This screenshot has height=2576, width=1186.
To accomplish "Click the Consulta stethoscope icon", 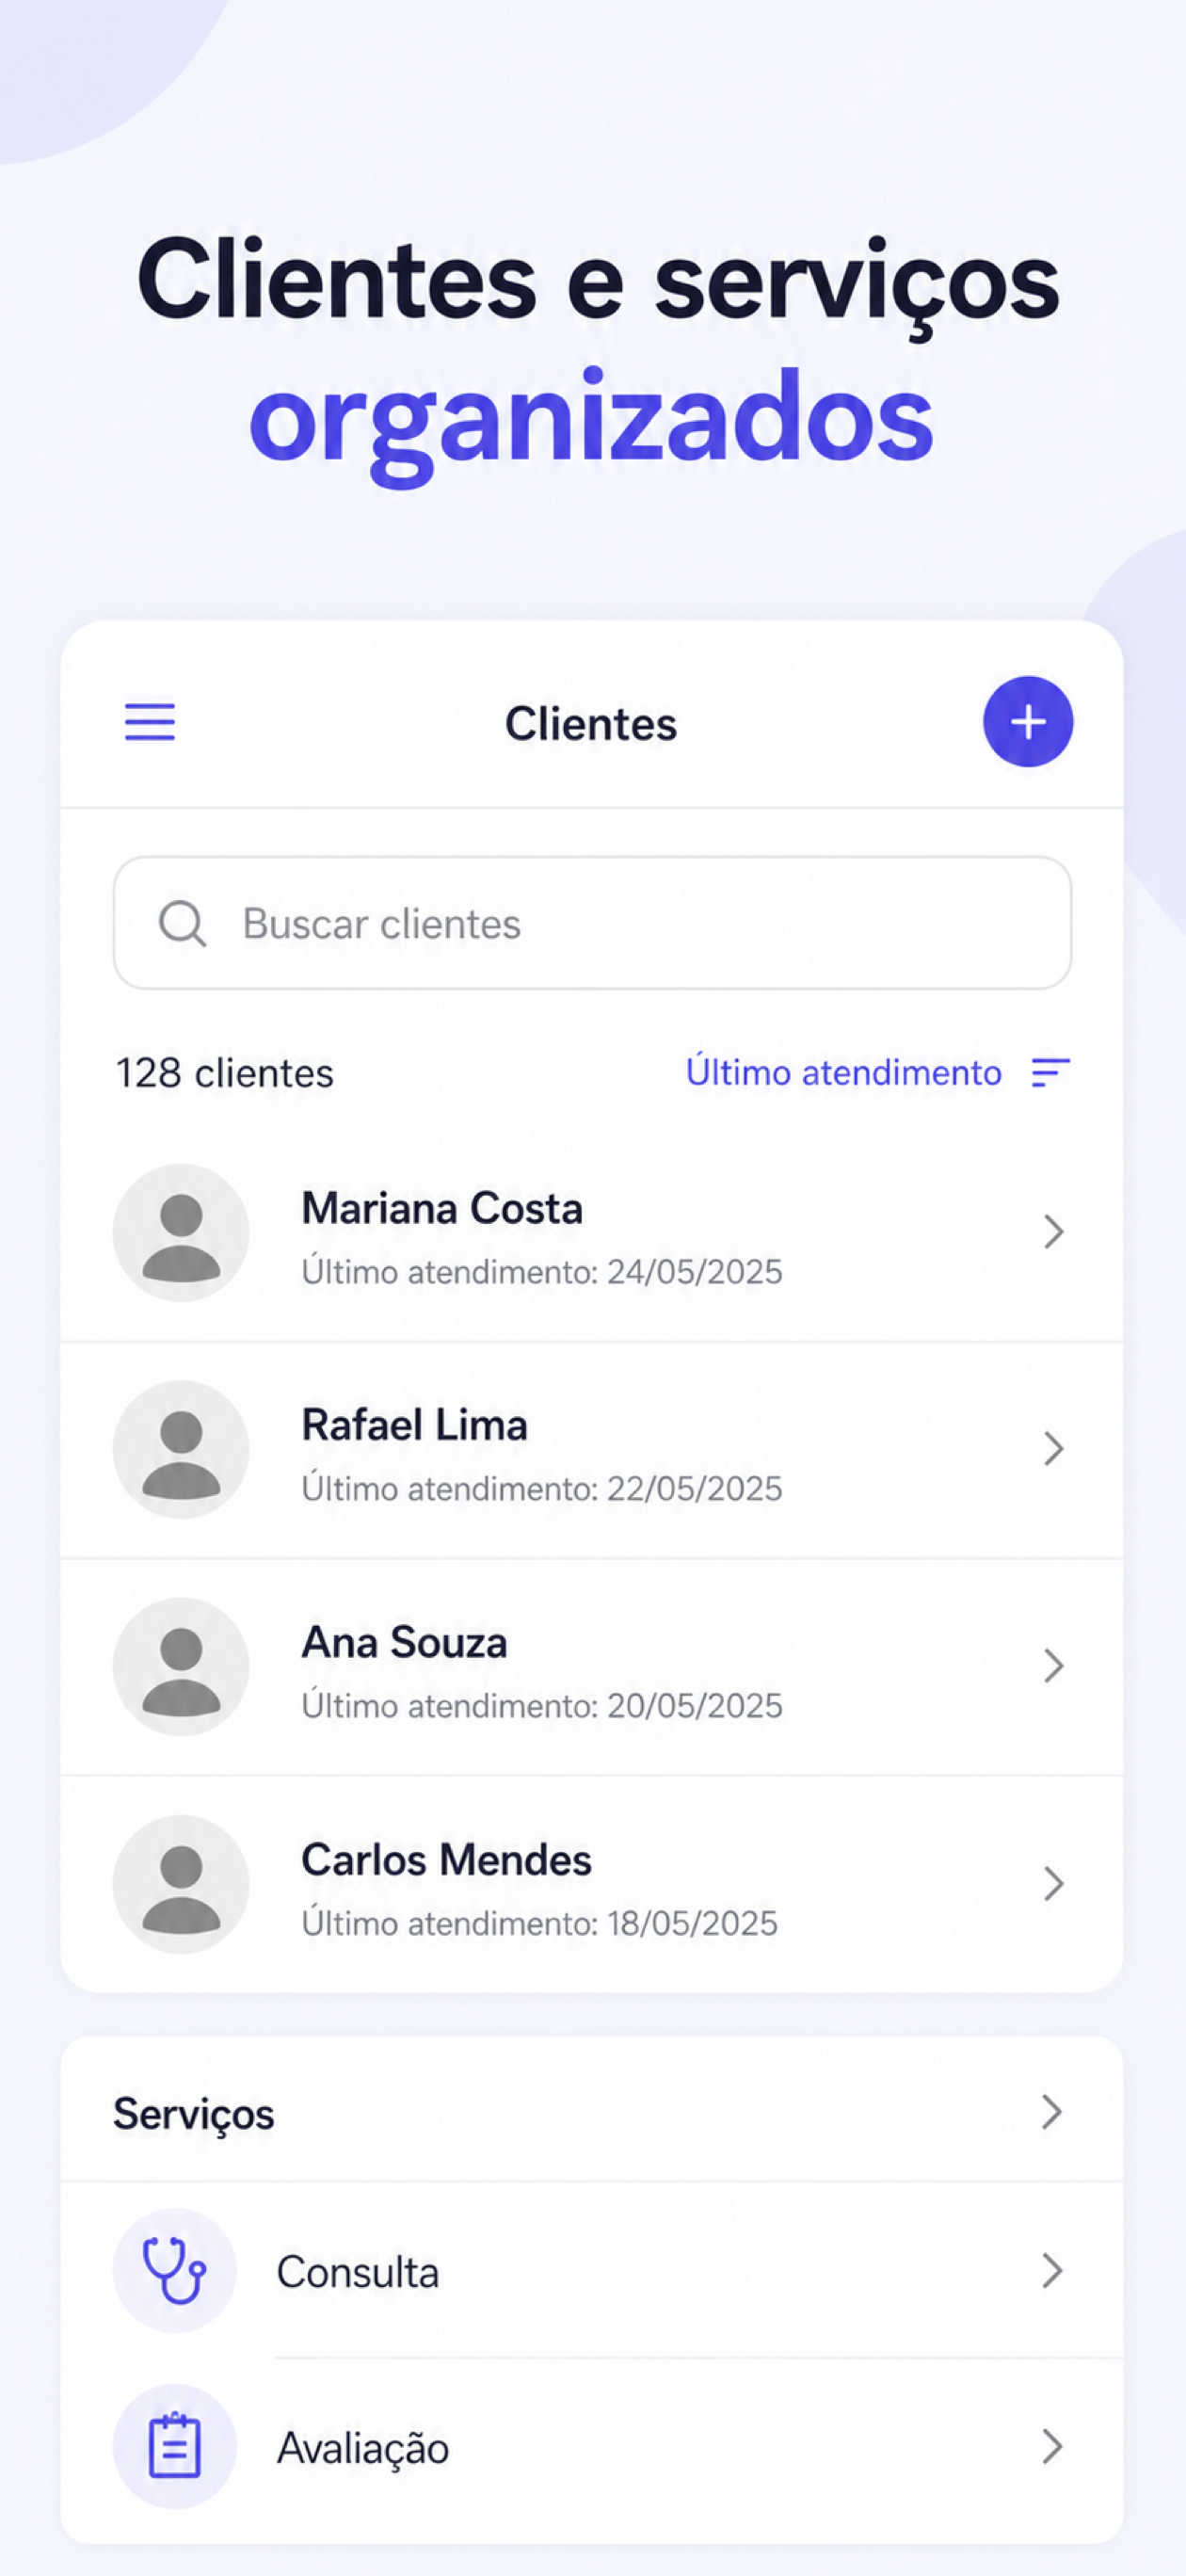I will [175, 2270].
